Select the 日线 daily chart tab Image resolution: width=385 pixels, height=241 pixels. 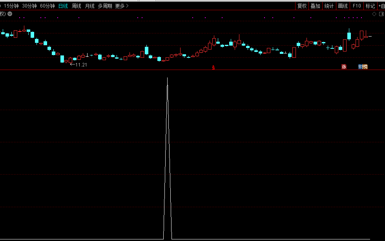point(63,6)
